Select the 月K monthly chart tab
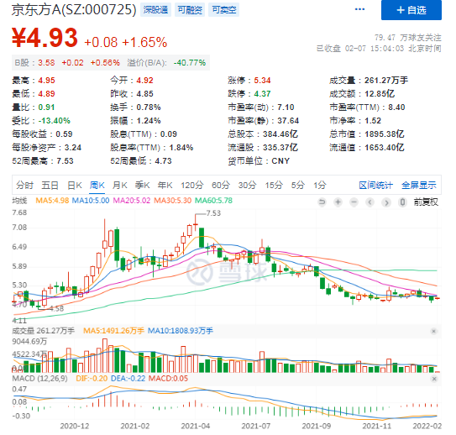Screen dimensions: 456x435 (x=119, y=185)
